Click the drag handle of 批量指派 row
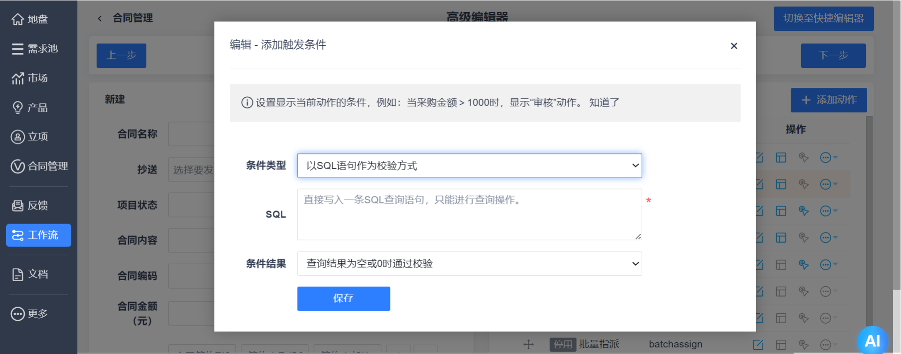 click(x=529, y=345)
